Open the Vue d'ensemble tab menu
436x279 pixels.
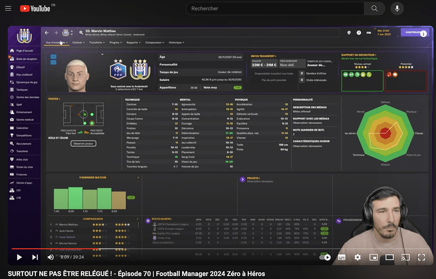pos(57,43)
